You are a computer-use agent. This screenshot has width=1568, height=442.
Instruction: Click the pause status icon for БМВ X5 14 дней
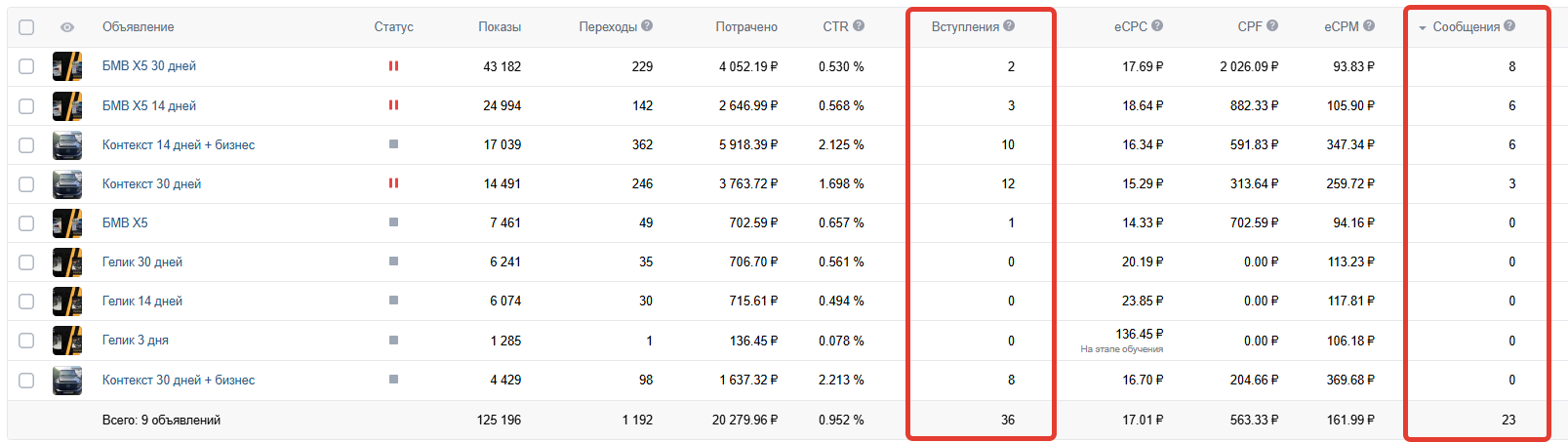(x=393, y=105)
